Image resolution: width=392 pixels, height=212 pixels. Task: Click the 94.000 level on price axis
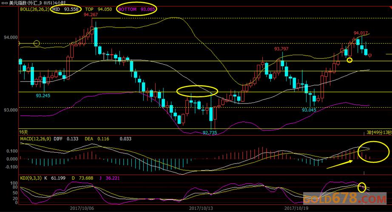(x=10, y=38)
